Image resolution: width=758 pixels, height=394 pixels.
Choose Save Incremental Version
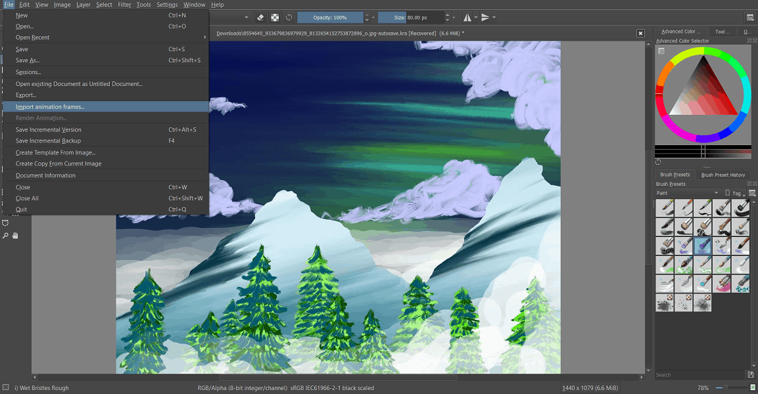pos(106,129)
